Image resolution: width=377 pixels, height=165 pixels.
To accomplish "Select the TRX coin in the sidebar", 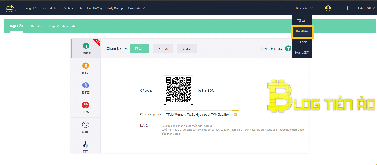I will coord(86,108).
